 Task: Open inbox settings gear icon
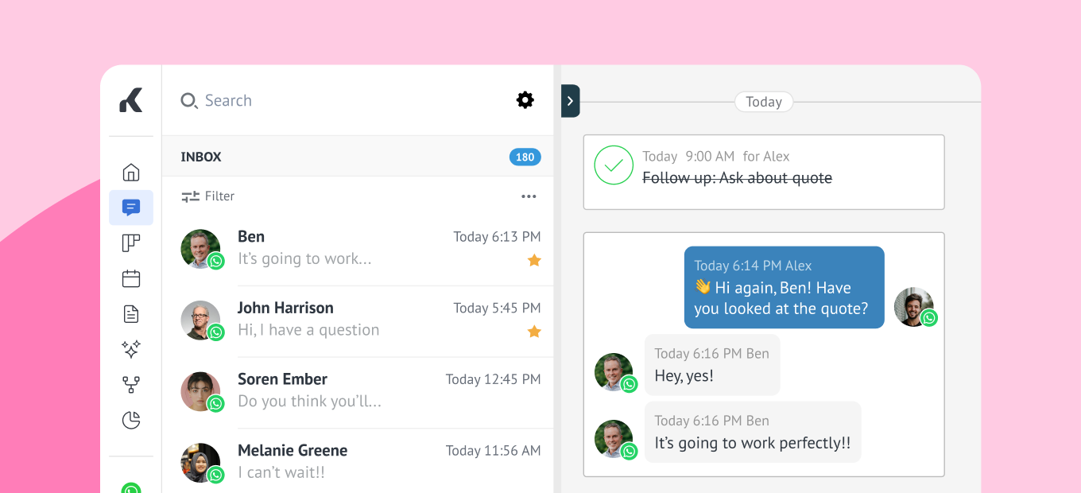click(525, 100)
